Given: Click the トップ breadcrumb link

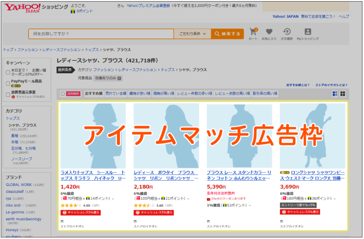Looking at the screenshot, I should point(8,50).
